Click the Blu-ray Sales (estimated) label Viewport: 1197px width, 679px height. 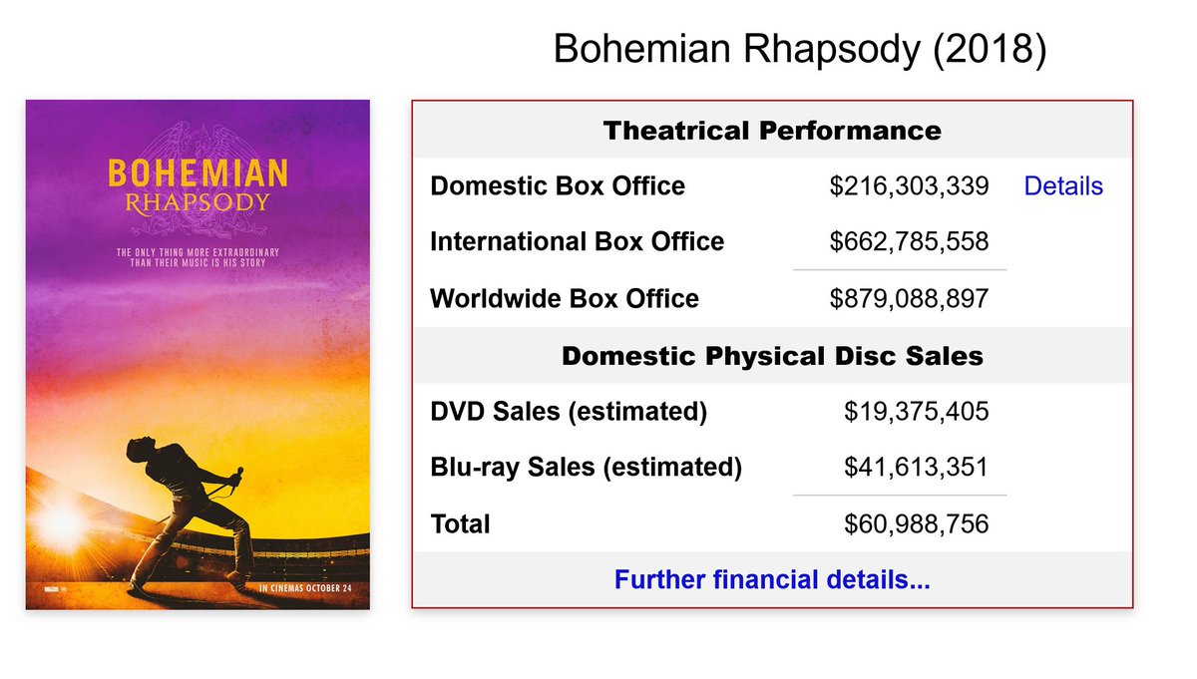587,468
